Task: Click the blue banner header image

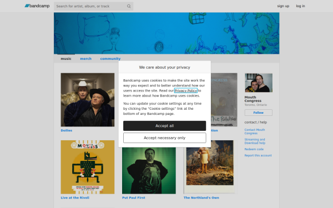Action: pos(167,33)
